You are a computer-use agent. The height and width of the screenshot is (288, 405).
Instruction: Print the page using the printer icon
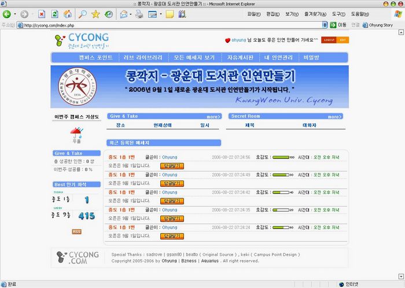[139, 14]
